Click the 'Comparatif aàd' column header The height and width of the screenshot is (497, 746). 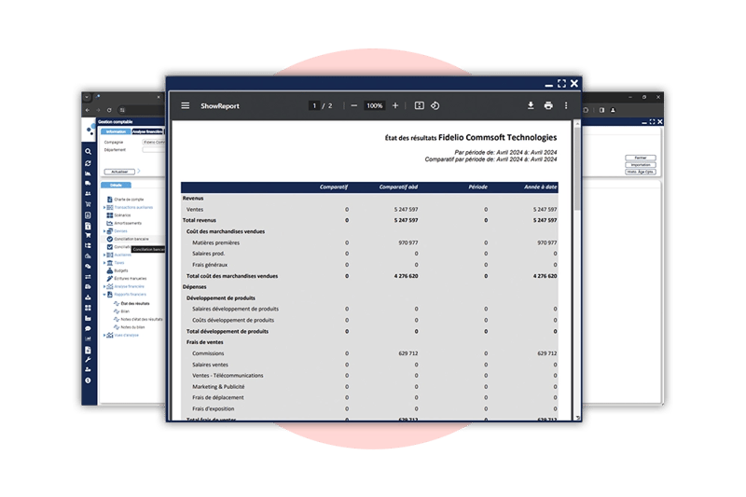(x=398, y=186)
